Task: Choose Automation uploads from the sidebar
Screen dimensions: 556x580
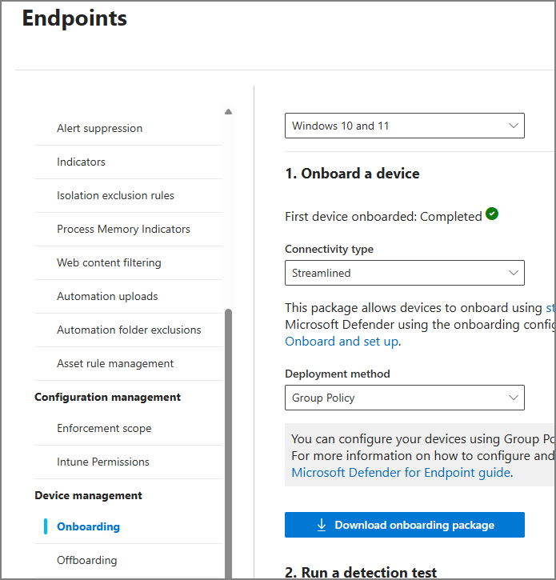Action: click(128, 297)
